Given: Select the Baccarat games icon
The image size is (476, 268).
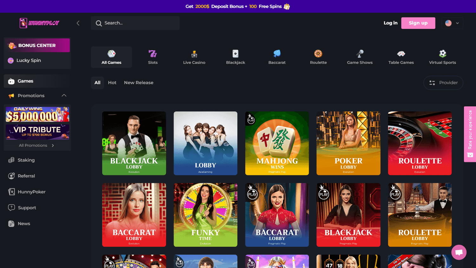Looking at the screenshot, I should (277, 57).
